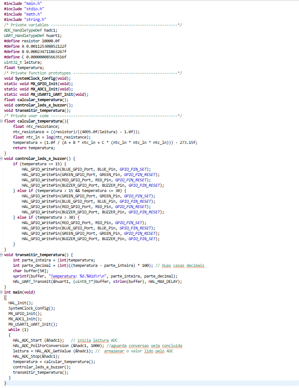
Task: Collapse the calcular_temperatura function fold marker
Action: (2, 121)
